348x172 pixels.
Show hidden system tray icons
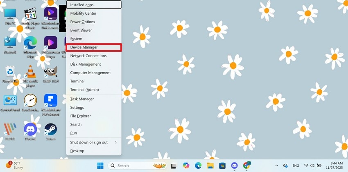click(x=277, y=165)
